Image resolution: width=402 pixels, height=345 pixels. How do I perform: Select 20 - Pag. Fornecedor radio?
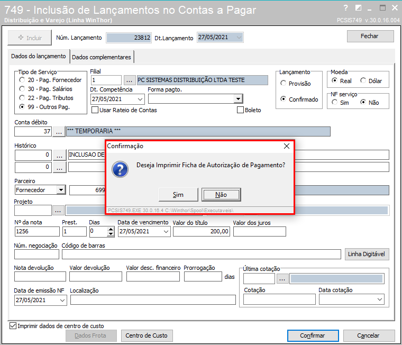click(22, 80)
